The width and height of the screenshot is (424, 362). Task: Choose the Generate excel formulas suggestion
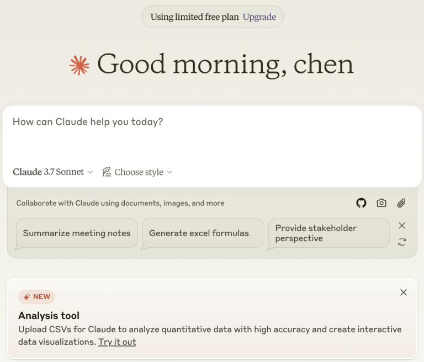tap(199, 233)
